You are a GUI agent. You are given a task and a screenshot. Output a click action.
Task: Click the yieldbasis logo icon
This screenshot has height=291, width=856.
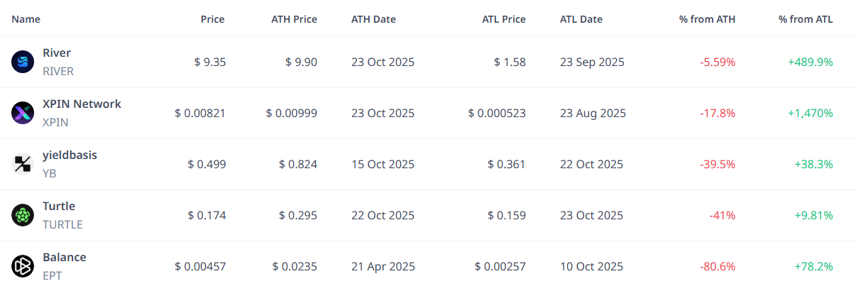click(23, 164)
